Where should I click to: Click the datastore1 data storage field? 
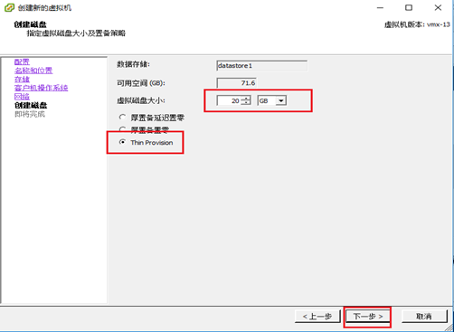point(261,66)
